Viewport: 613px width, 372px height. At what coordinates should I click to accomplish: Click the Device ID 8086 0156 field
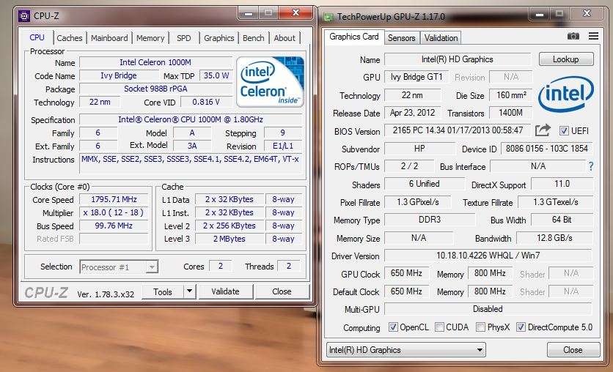tap(546, 149)
